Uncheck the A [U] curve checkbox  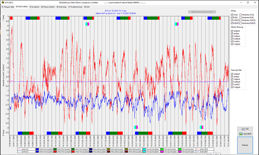pos(232,14)
